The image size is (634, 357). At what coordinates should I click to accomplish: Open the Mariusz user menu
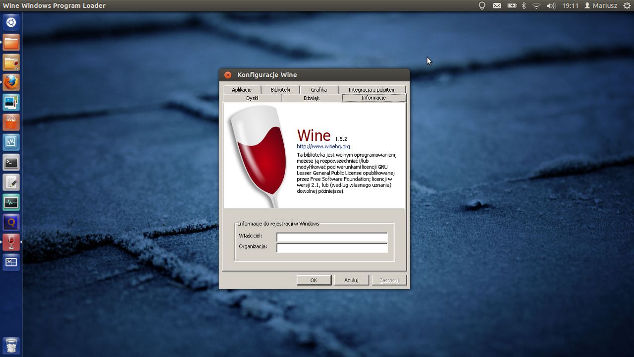pos(601,5)
